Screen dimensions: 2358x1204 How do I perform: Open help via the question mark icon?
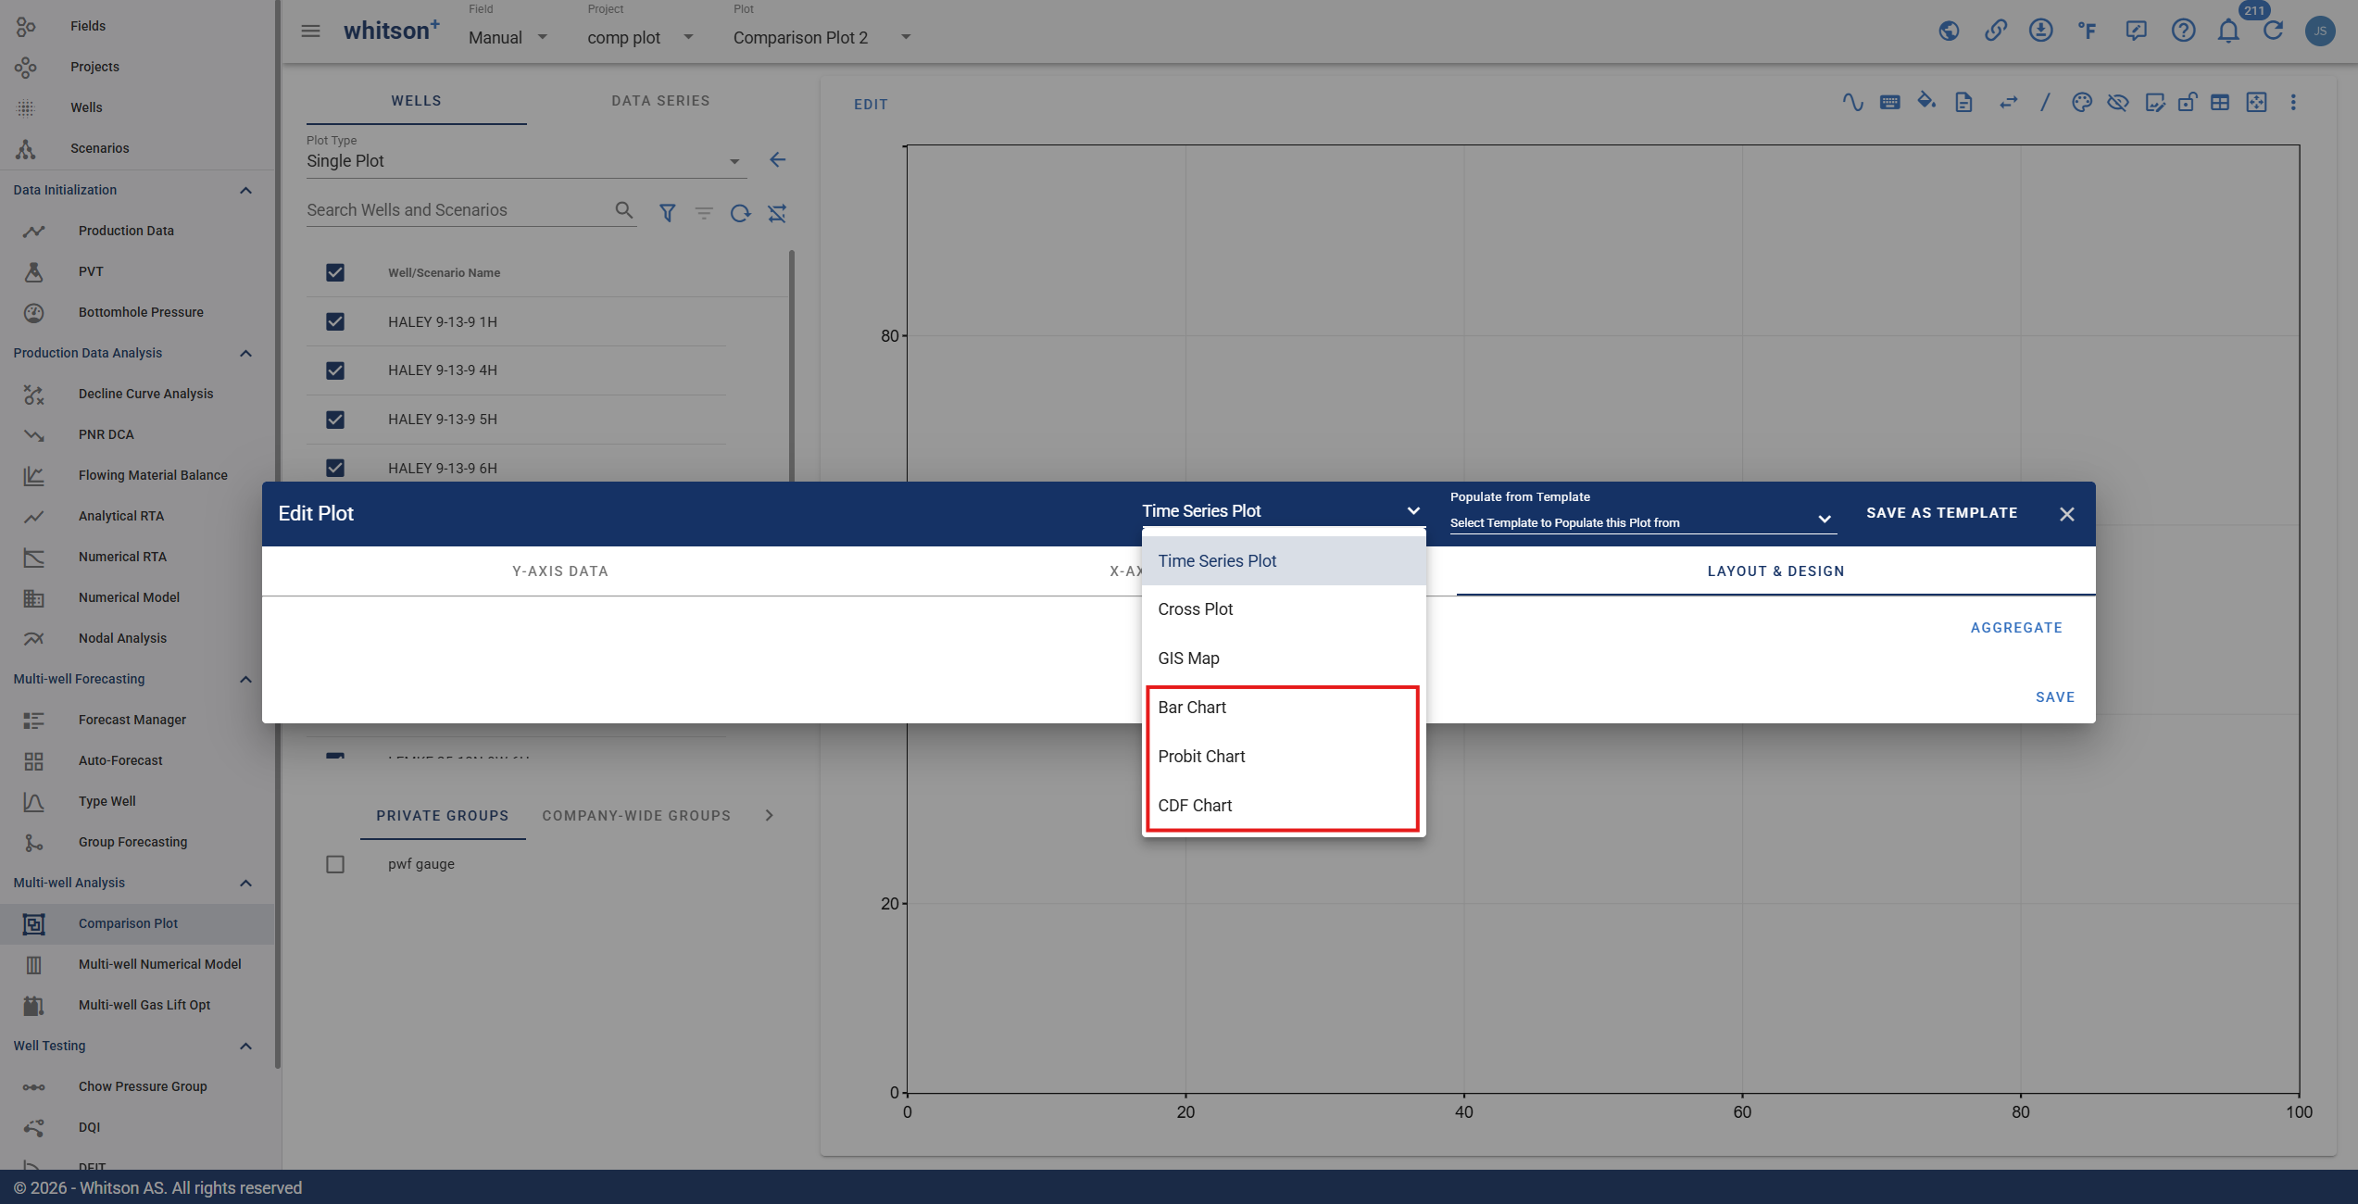coord(2183,31)
